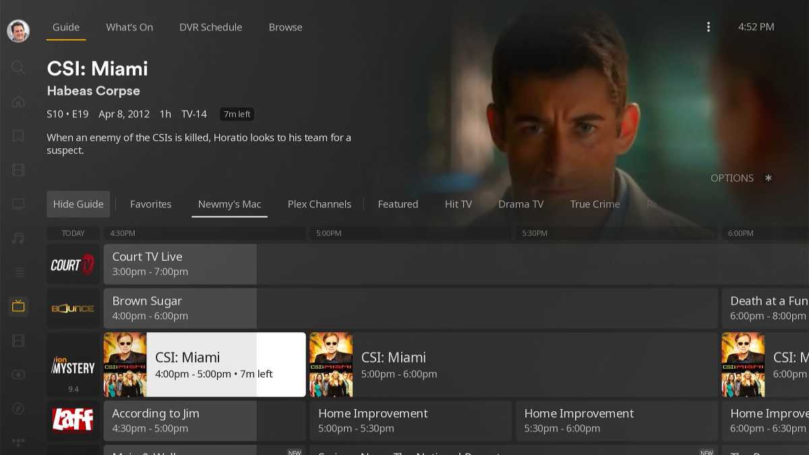Select CSI: Miami 5:00pm - 6:00pm program

click(514, 365)
